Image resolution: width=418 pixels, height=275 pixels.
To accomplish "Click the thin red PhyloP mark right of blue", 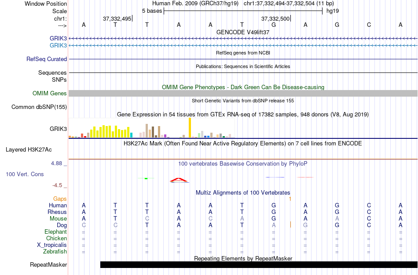I will [305, 177].
